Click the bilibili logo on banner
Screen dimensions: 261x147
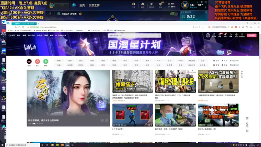pos(30,47)
